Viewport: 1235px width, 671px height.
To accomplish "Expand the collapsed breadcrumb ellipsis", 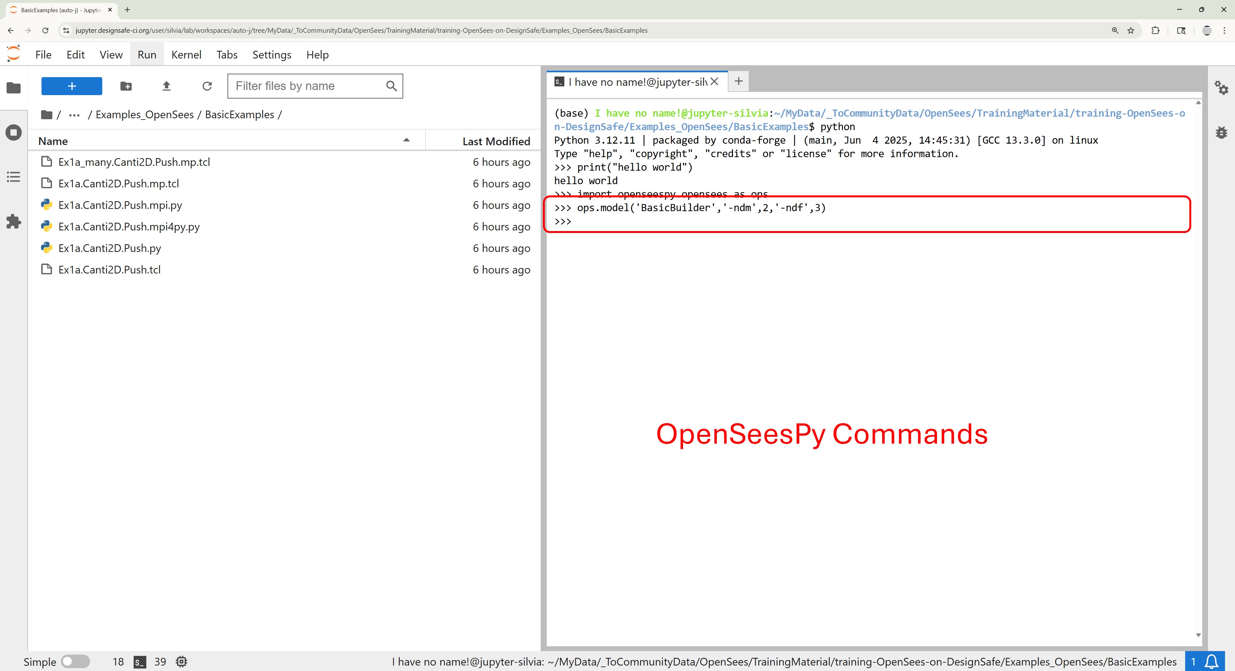I will (74, 115).
